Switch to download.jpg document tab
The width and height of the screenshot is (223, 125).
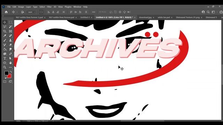145,17
